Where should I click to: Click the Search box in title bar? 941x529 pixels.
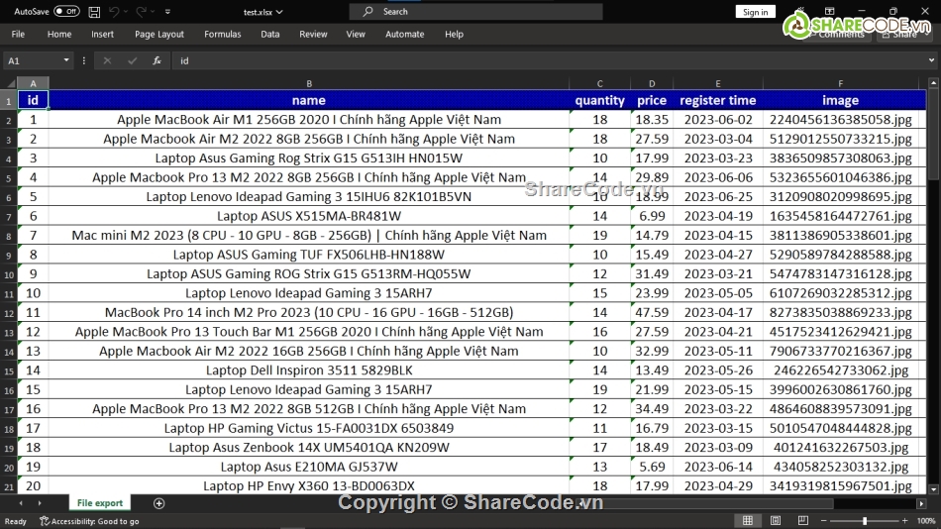point(475,12)
